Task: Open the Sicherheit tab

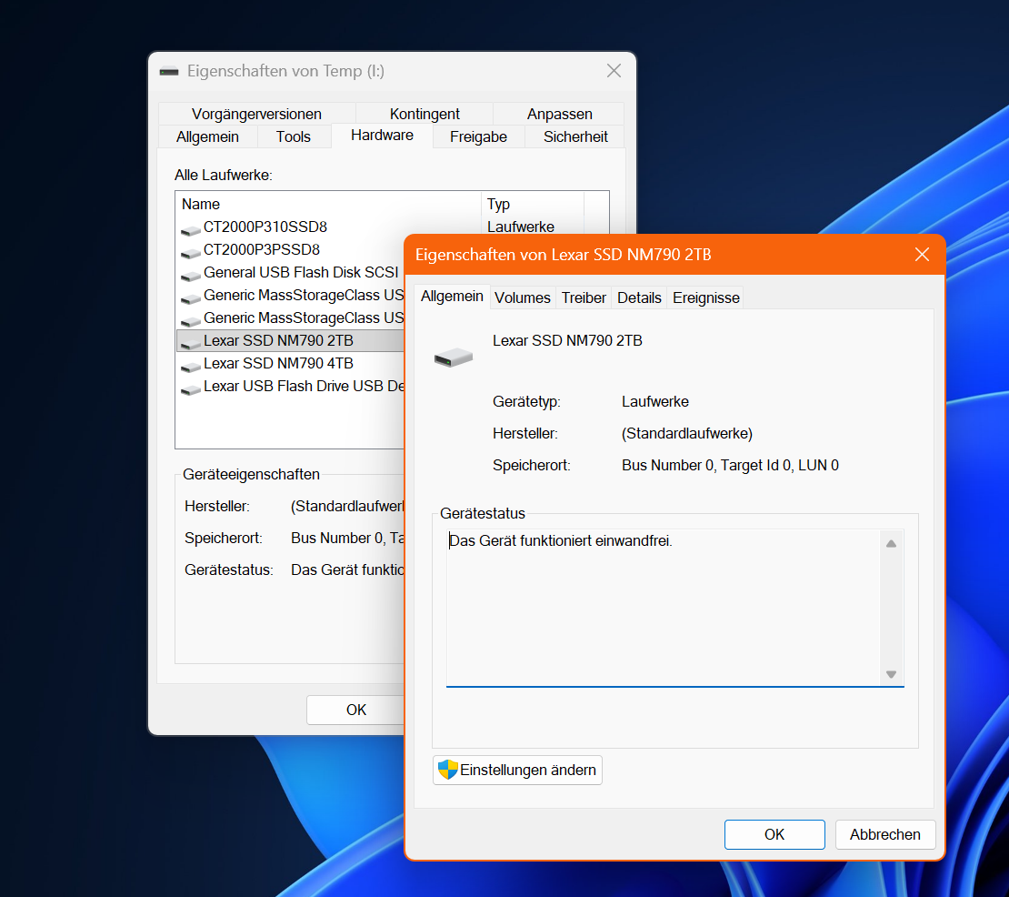Action: click(575, 136)
